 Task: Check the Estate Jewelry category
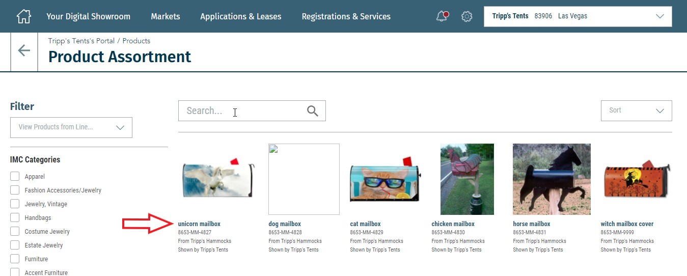15,245
